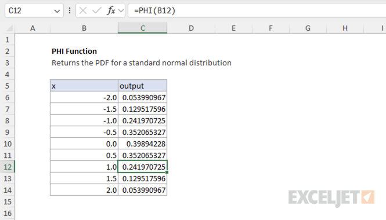Select column D header

pyautogui.click(x=191, y=28)
